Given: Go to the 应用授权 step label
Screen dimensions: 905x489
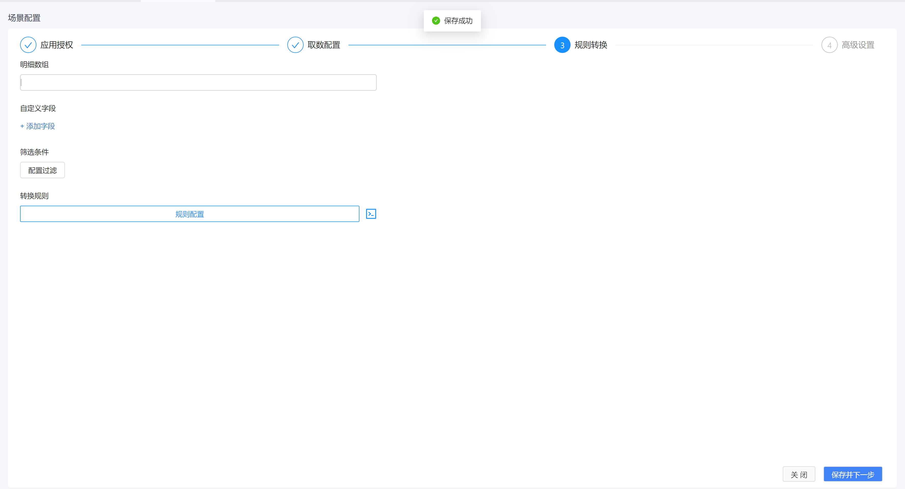Looking at the screenshot, I should pyautogui.click(x=57, y=45).
